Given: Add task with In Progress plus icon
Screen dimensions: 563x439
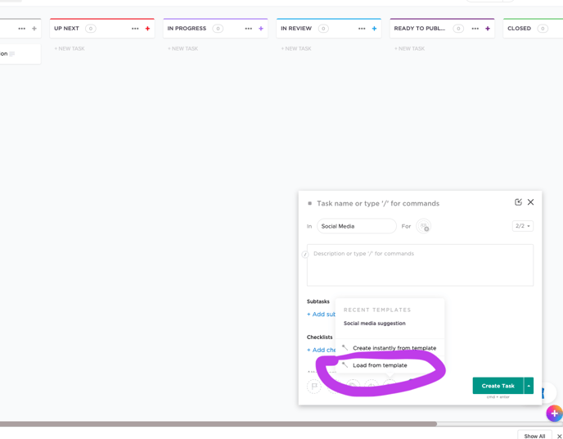Looking at the screenshot, I should 261,29.
